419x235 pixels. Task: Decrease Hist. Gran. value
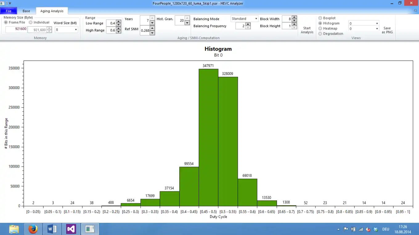coord(187,23)
